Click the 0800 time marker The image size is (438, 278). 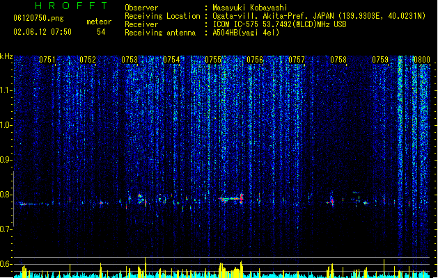(x=422, y=60)
